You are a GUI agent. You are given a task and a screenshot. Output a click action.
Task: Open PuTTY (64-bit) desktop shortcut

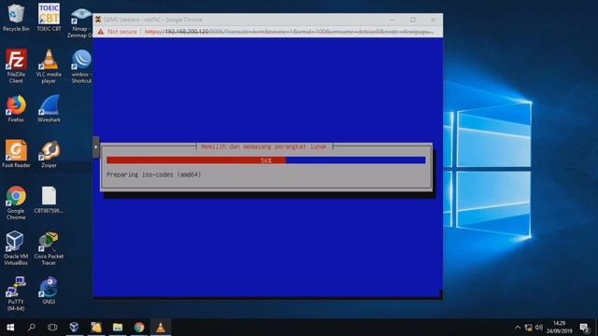[16, 293]
